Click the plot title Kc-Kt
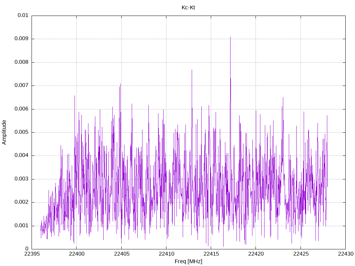355x266 pixels. pos(188,8)
